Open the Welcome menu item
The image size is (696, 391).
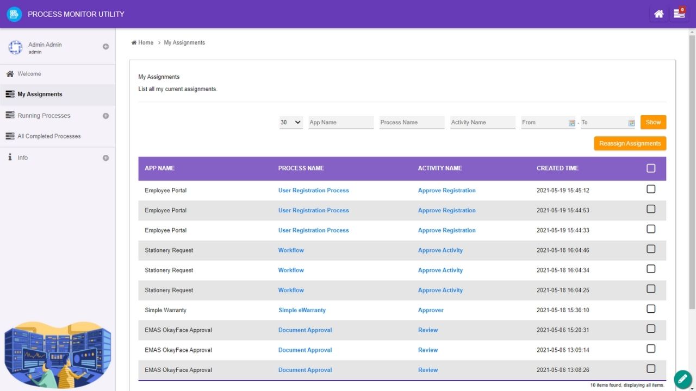(x=29, y=74)
